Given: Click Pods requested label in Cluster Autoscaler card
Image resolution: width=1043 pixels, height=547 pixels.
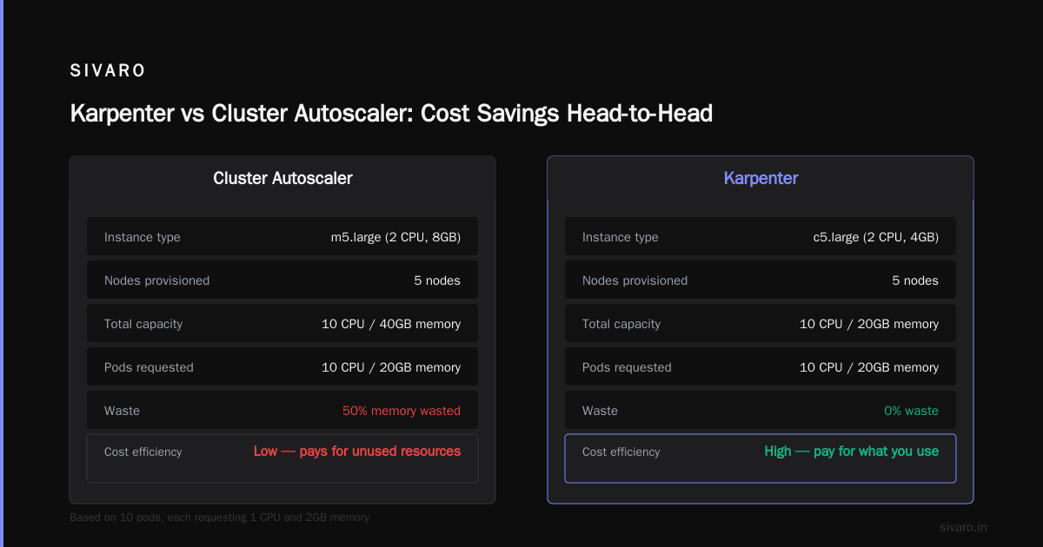Looking at the screenshot, I should coord(149,367).
